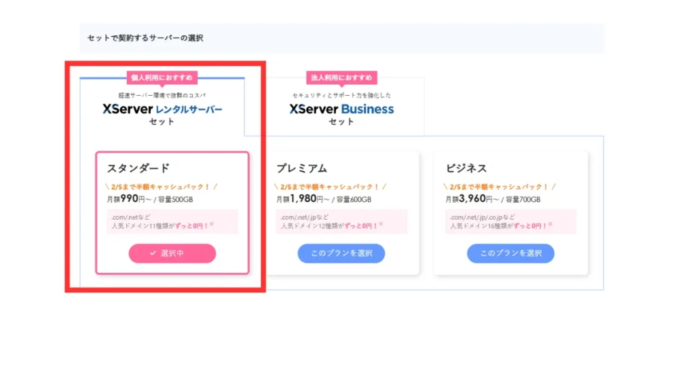The width and height of the screenshot is (695, 365).
Task: Click the 法人利用におすすめ pink badge
Action: click(341, 78)
